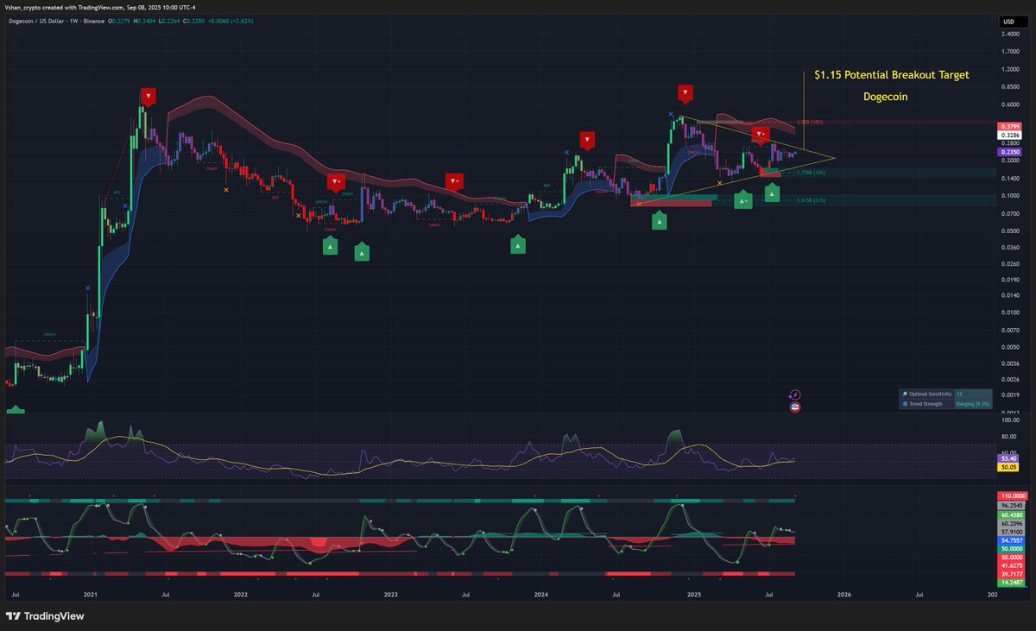Click the red 41.6275 indicator value label
This screenshot has width=1036, height=631.
pos(1009,565)
